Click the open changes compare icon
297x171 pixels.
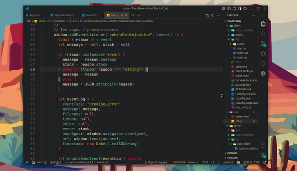207,15
